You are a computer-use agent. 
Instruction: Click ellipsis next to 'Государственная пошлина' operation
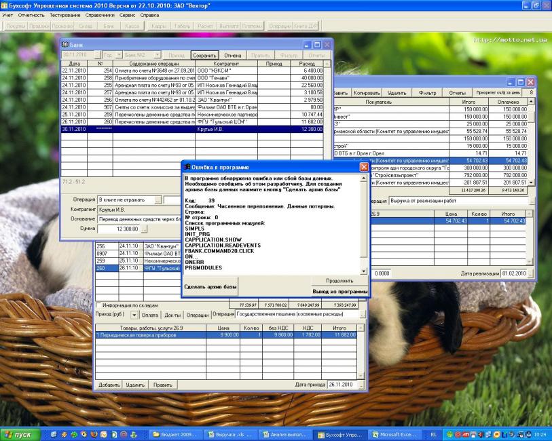pyautogui.click(x=363, y=315)
